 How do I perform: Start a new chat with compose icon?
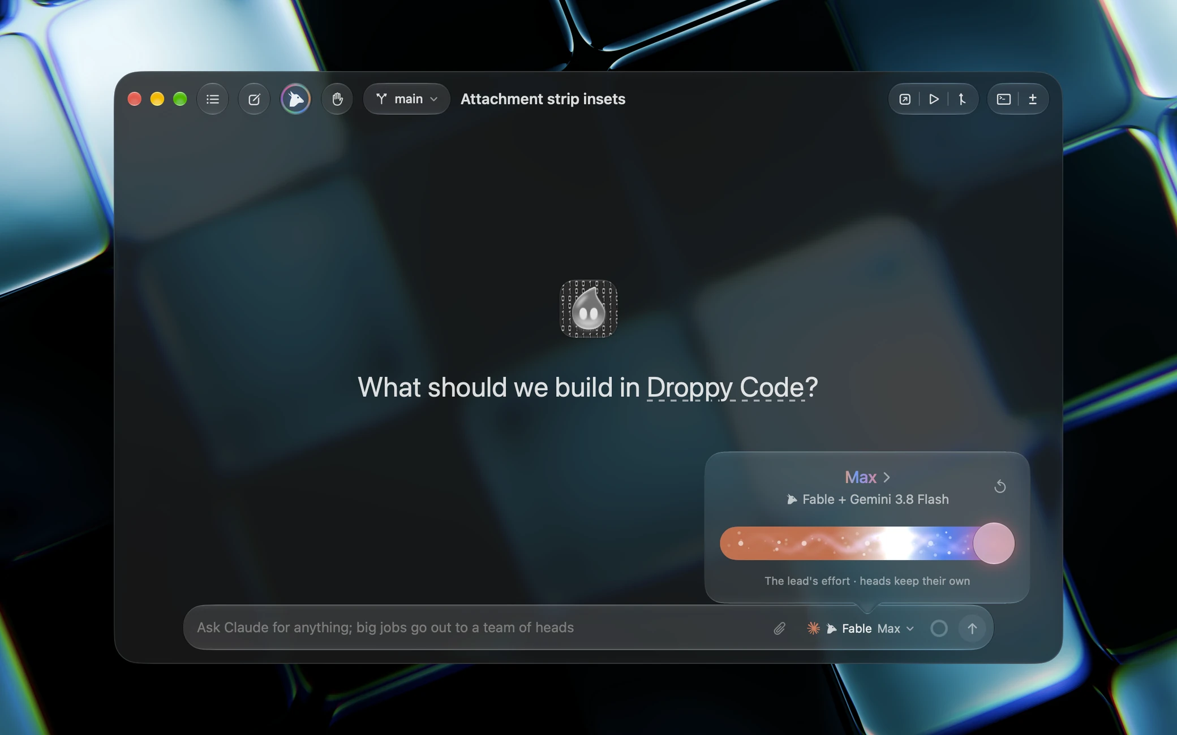254,99
